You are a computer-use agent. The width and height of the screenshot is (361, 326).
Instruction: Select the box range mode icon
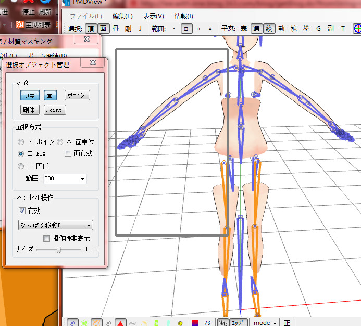186,29
